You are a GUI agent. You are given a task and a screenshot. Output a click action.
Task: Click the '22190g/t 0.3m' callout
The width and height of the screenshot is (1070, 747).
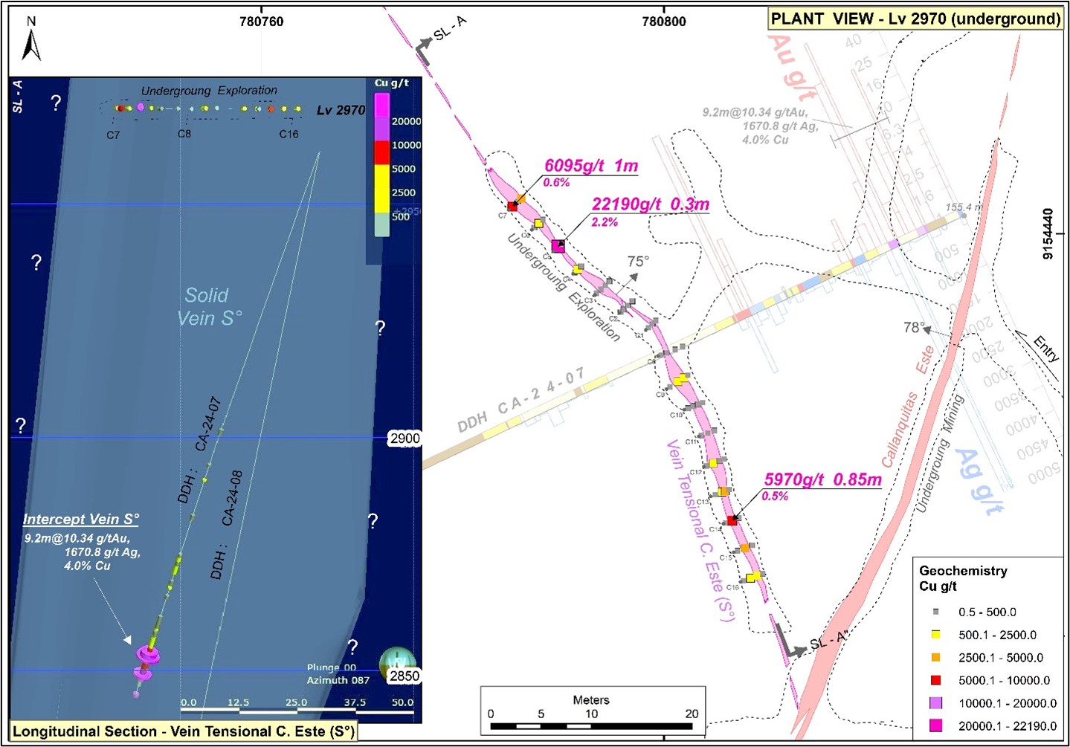tap(651, 204)
